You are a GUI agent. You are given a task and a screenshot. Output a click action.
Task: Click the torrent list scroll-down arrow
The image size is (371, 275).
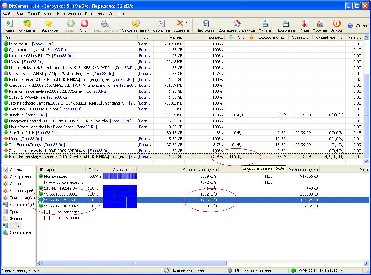(366, 161)
